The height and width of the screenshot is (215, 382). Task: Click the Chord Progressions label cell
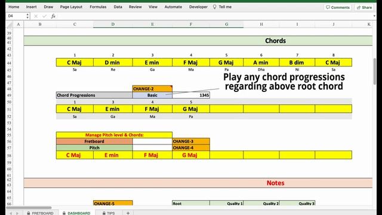pyautogui.click(x=94, y=95)
